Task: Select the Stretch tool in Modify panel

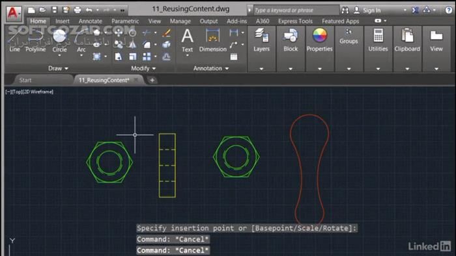Action: [119, 57]
